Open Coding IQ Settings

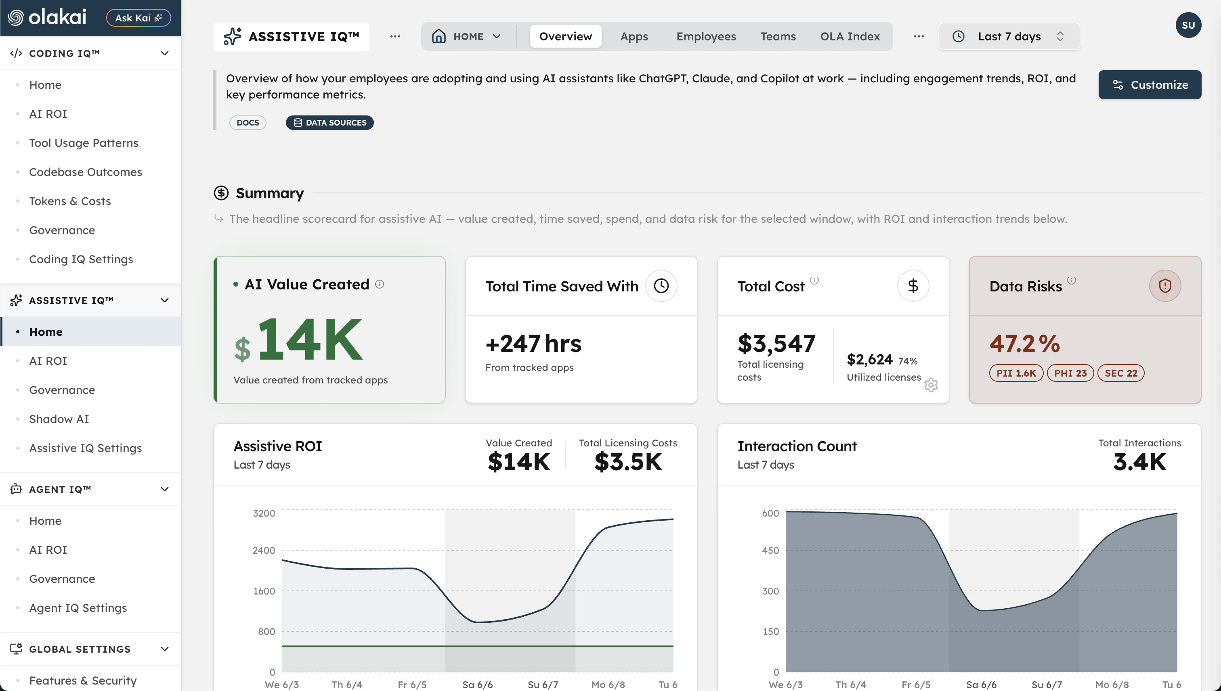coord(81,259)
